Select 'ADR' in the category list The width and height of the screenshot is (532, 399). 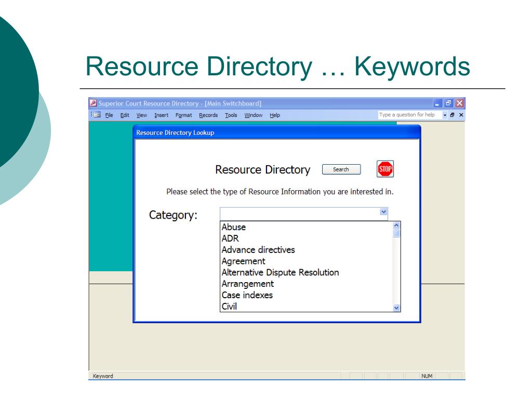[307, 238]
